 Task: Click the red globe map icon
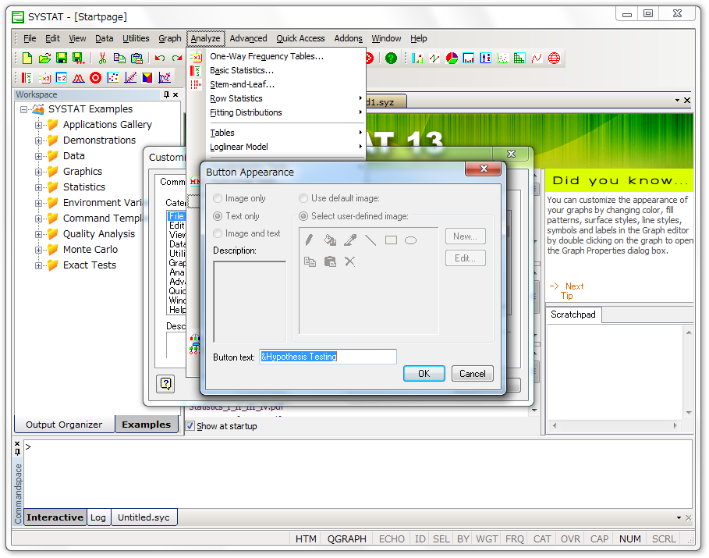pyautogui.click(x=554, y=58)
